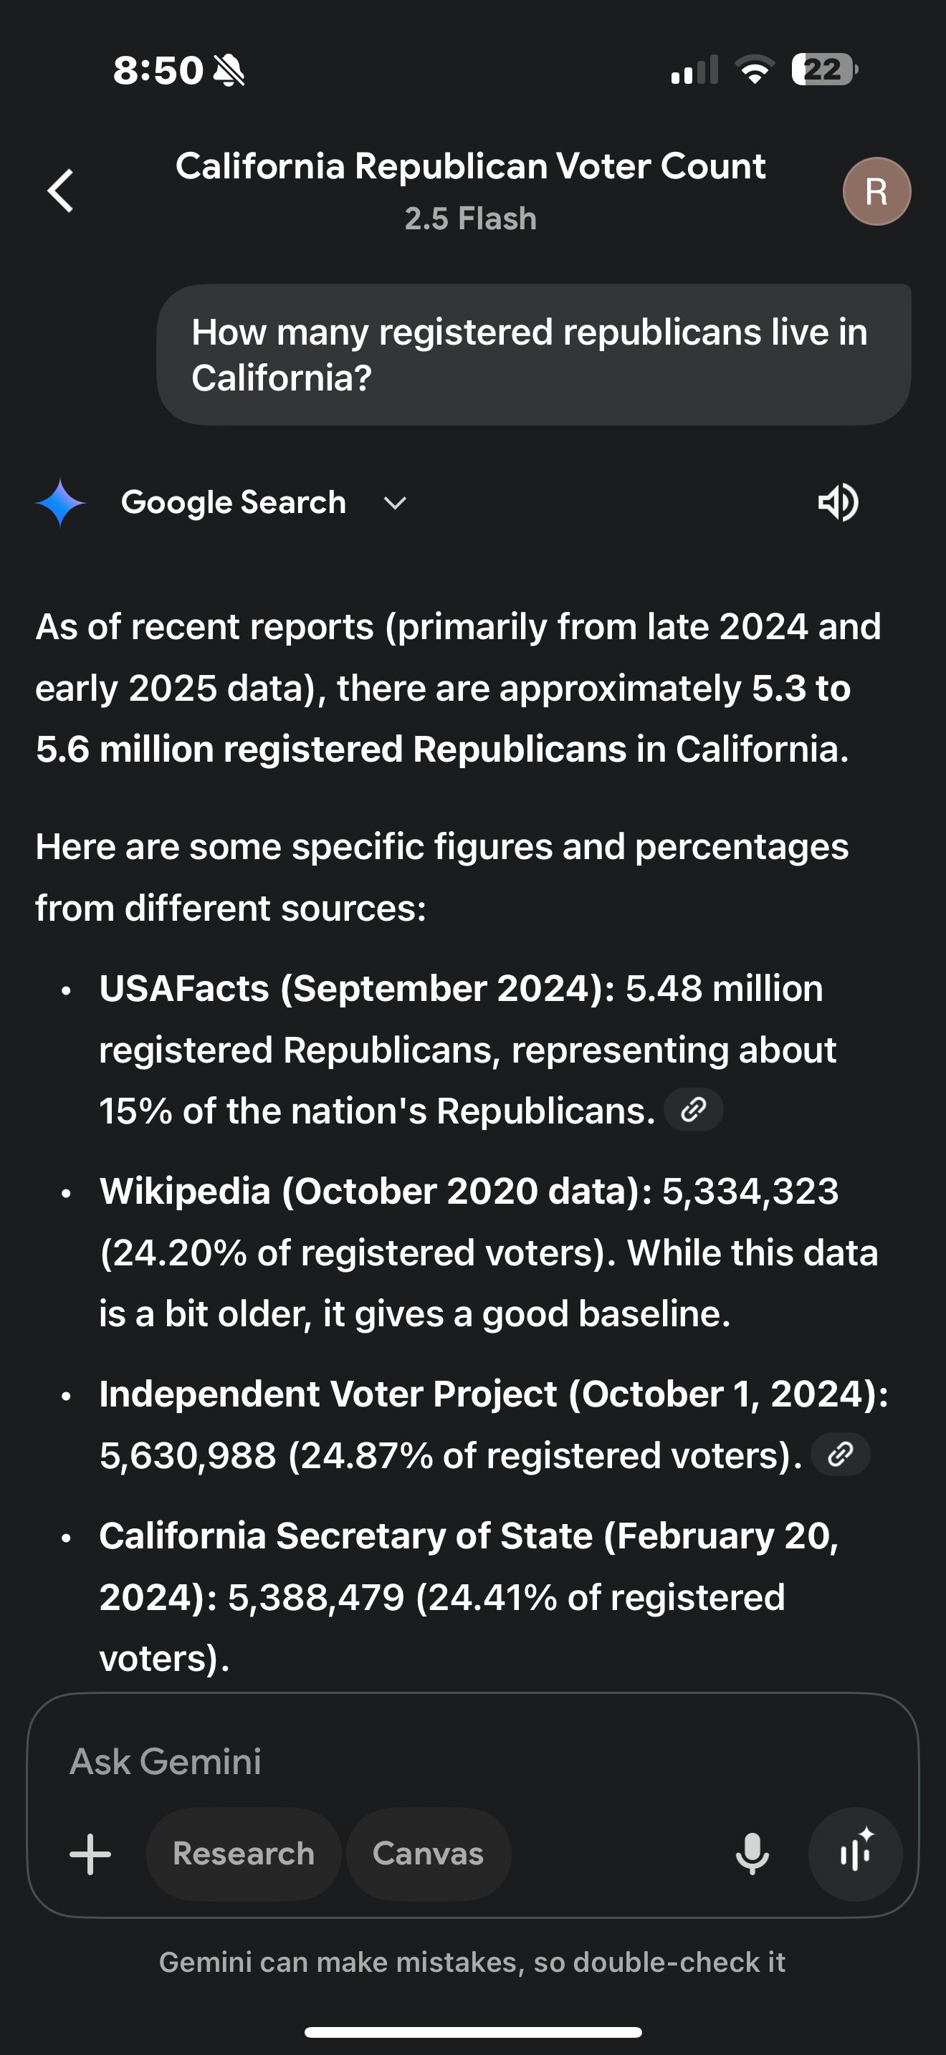Tap the California Republican Voter Count title
The width and height of the screenshot is (946, 2055).
[x=471, y=166]
